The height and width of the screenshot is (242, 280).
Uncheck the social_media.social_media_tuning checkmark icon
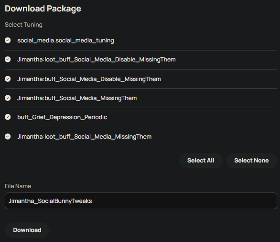click(x=8, y=40)
